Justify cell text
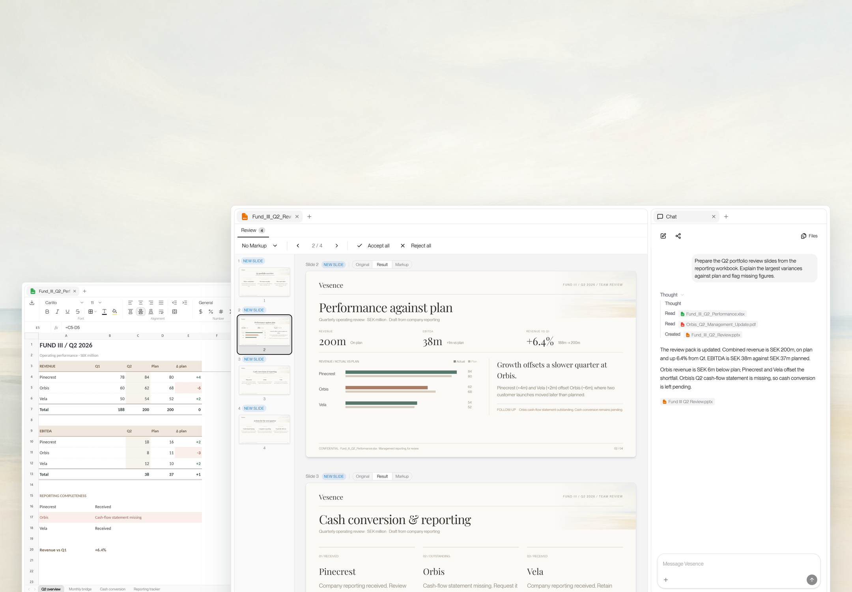Screen dimensions: 852x592 [x=161, y=303]
